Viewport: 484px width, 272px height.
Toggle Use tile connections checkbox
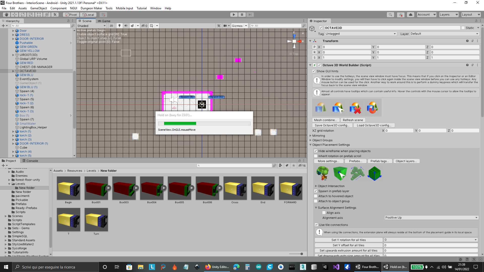[x=316, y=225]
